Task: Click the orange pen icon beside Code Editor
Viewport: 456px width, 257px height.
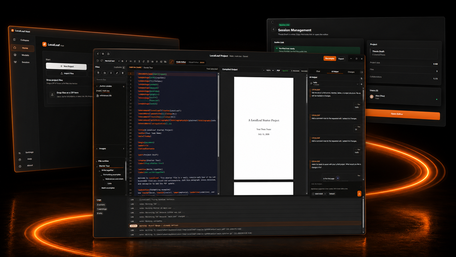Action: [x=172, y=62]
